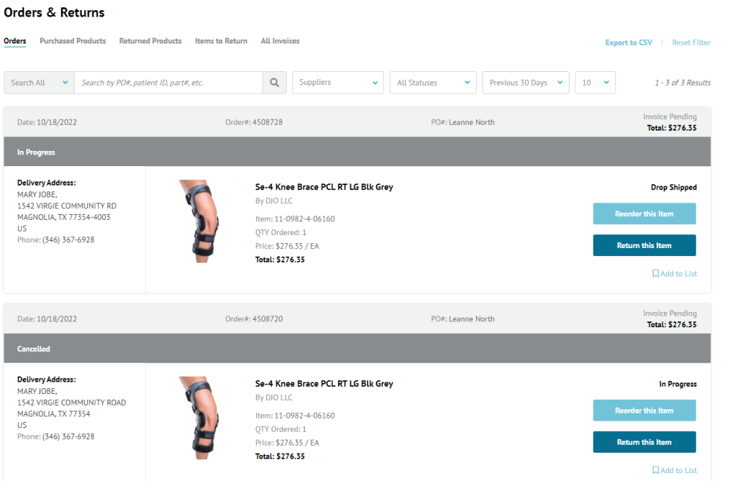Click the magnifying glass search icon
This screenshot has width=743, height=481.
pyautogui.click(x=274, y=83)
